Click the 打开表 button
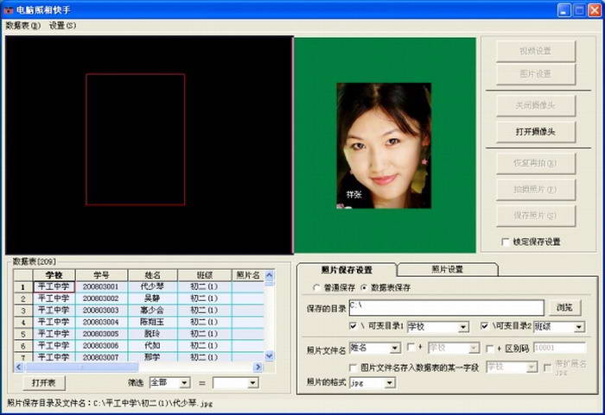 [43, 382]
